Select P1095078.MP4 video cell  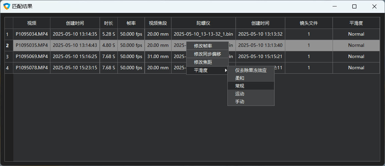32,68
